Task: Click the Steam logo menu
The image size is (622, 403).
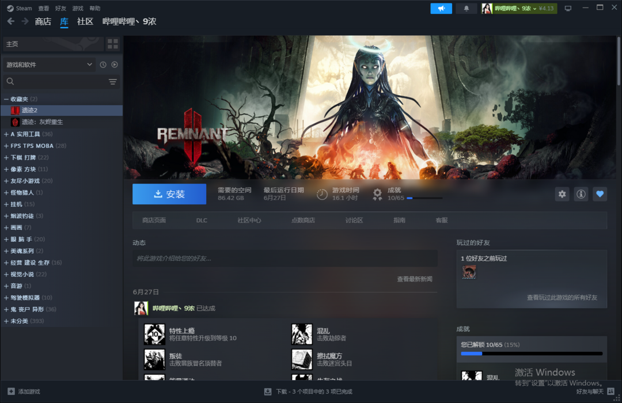Action: (x=19, y=8)
